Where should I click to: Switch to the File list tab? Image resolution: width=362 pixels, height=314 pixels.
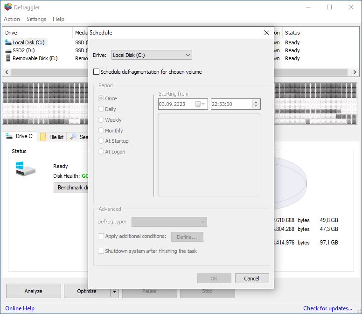[x=52, y=137]
